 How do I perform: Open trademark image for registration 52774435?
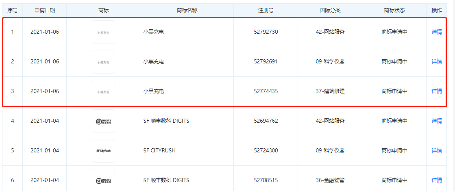point(103,91)
